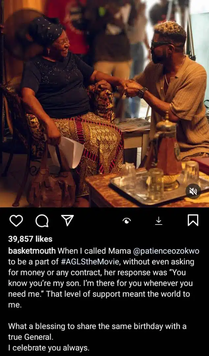Like the post with the heart icon
This screenshot has width=209, height=356.
pos(16,221)
